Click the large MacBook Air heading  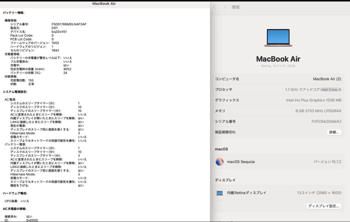(278, 59)
